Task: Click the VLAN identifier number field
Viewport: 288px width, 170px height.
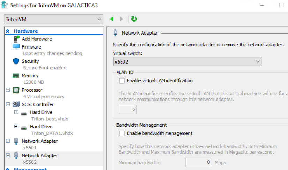Action: tap(128, 110)
